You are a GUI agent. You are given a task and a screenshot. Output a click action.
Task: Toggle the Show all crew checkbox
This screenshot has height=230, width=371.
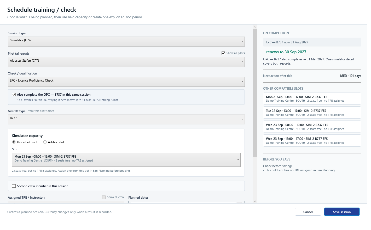tap(104, 197)
